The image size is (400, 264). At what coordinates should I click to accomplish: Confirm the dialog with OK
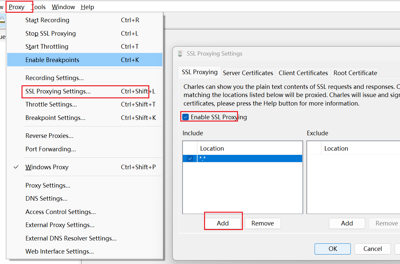pyautogui.click(x=333, y=249)
